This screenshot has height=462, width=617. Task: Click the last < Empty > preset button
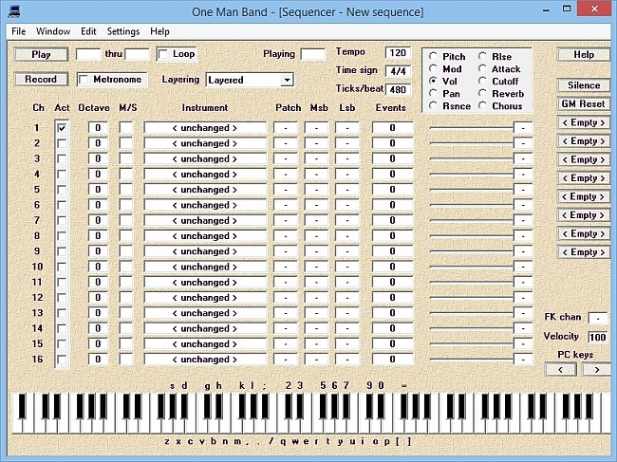(x=584, y=252)
